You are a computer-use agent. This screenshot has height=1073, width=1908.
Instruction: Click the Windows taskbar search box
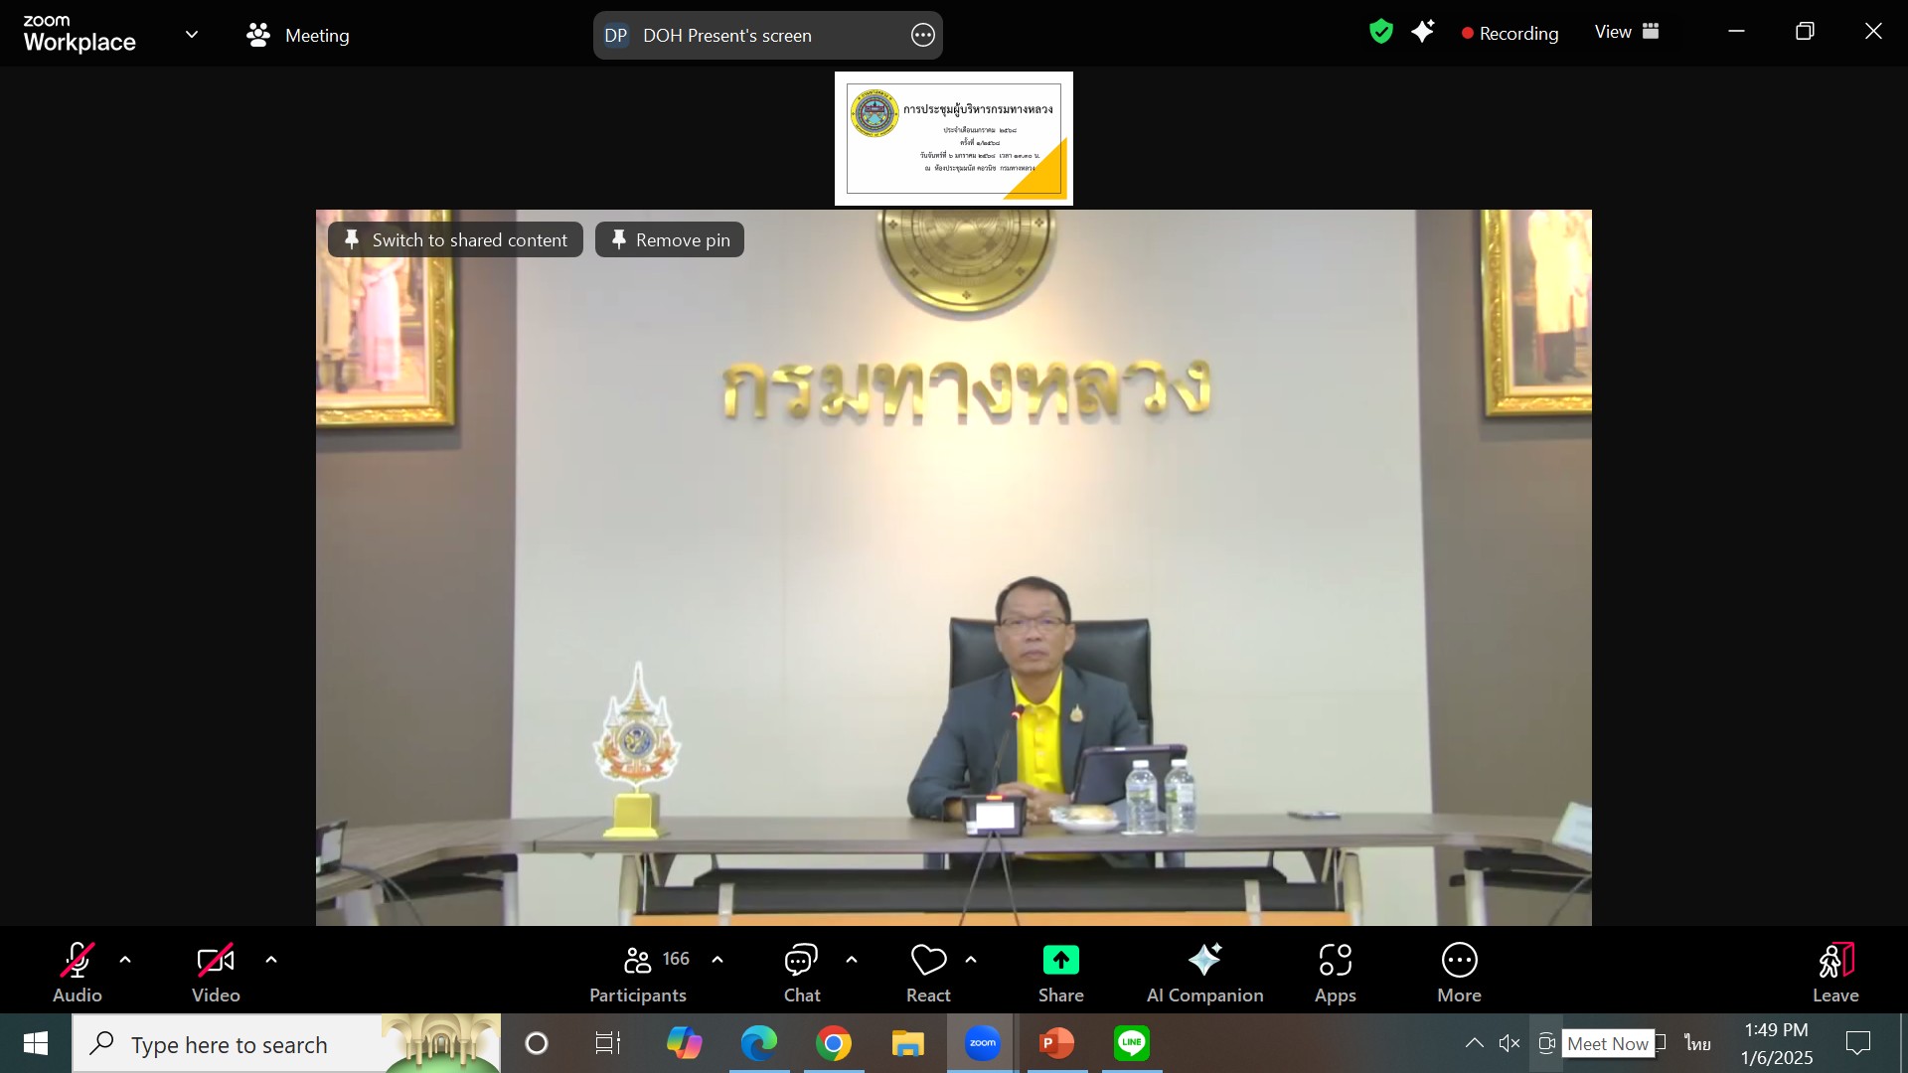click(229, 1044)
